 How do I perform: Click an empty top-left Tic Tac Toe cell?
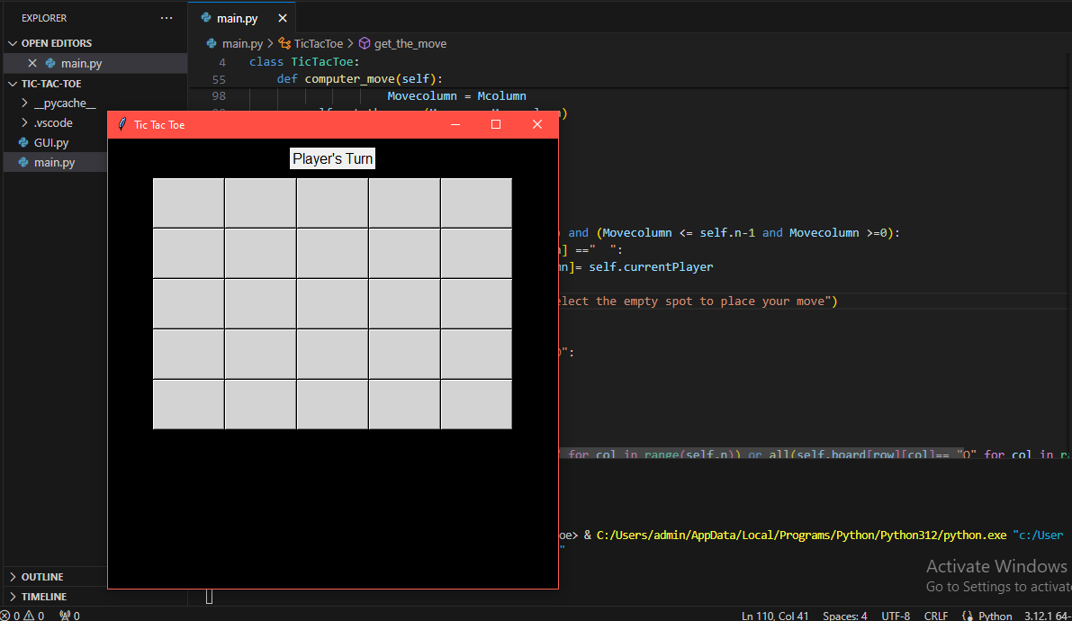coord(188,202)
